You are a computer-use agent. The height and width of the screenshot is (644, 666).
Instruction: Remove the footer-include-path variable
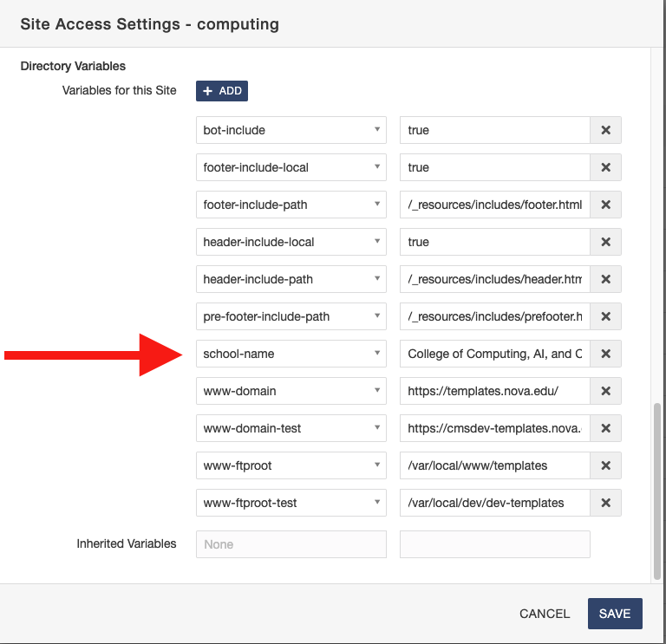pyautogui.click(x=605, y=205)
